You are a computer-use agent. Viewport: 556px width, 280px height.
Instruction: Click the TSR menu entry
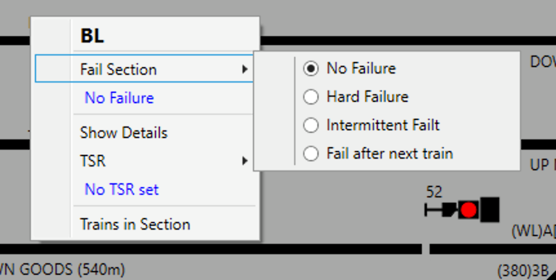pos(93,161)
